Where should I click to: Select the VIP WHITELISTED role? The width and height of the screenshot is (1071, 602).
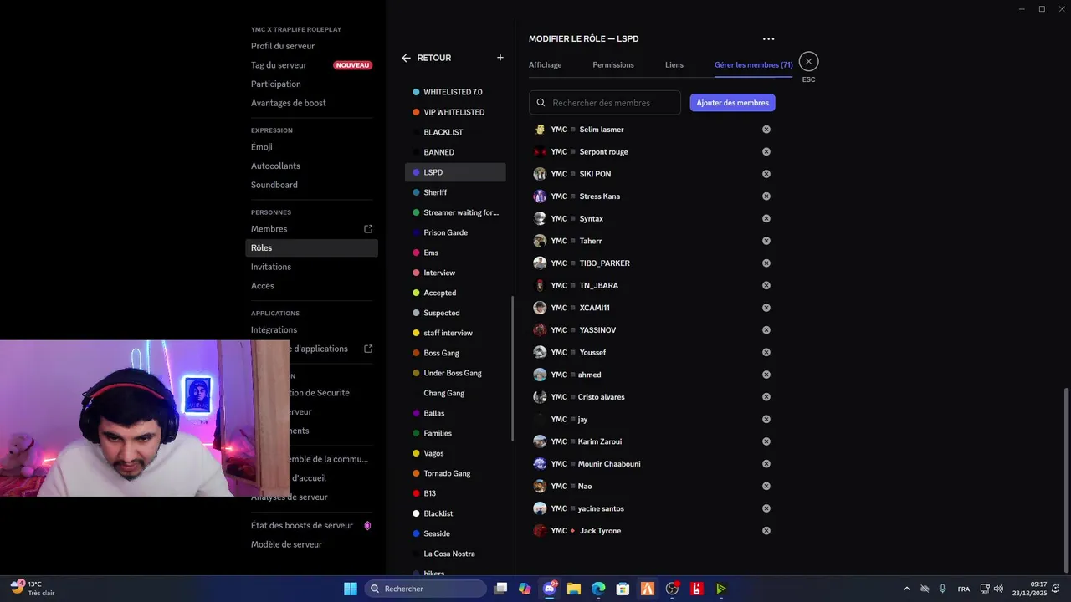(x=455, y=112)
